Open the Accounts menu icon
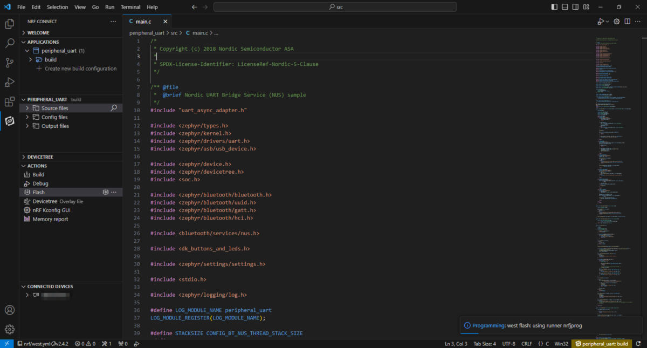The image size is (647, 348). [9, 310]
